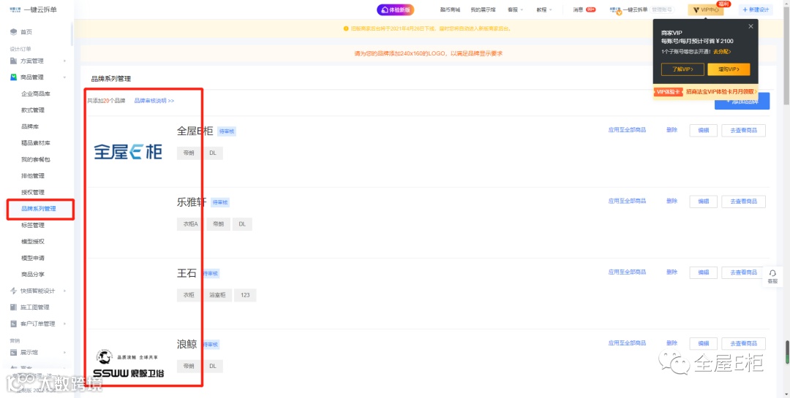Screen dimensions: 790x398
Task: Click the 了解VIP button
Action: click(682, 69)
